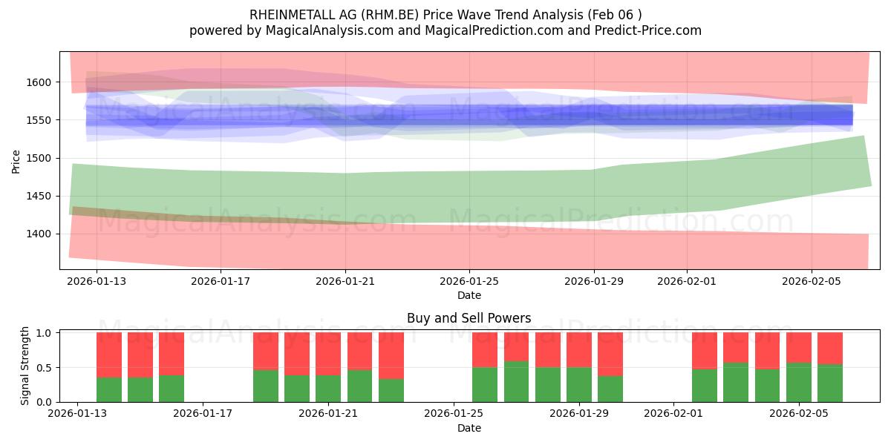Click 2026-02-01 on the price chart date axis
Screen dimensions: 891x445
(x=687, y=281)
